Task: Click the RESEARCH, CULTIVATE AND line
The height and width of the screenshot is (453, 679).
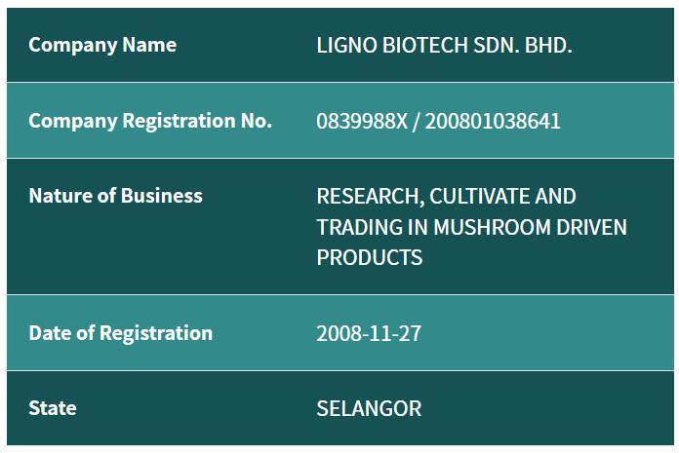Action: 447,196
